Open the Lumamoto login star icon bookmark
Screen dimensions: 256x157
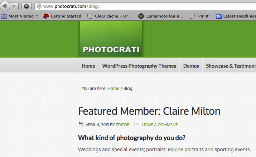141,16
